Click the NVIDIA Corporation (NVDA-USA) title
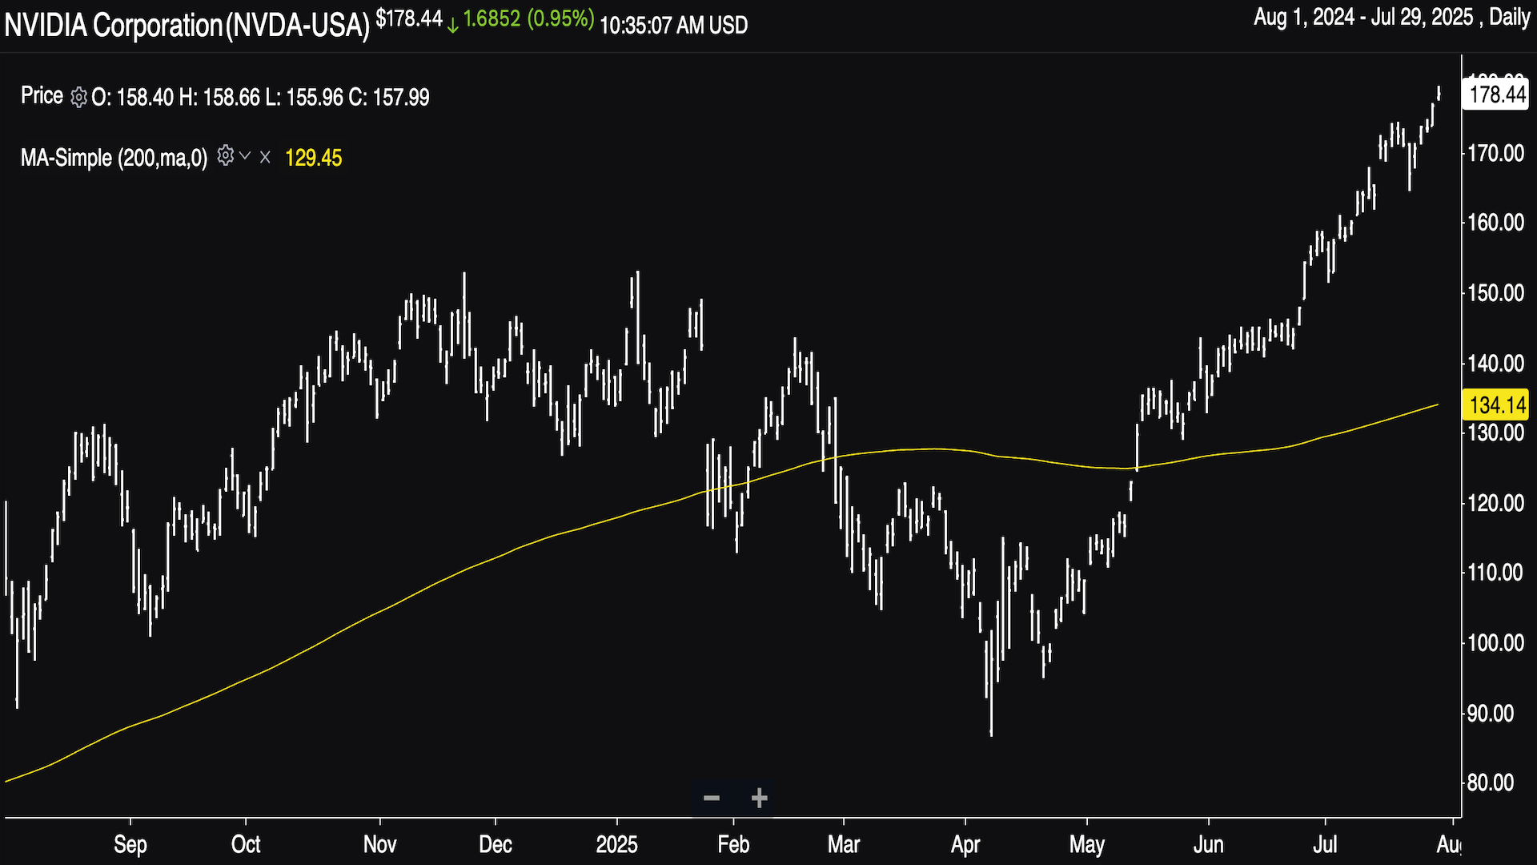The height and width of the screenshot is (865, 1537). [x=187, y=26]
